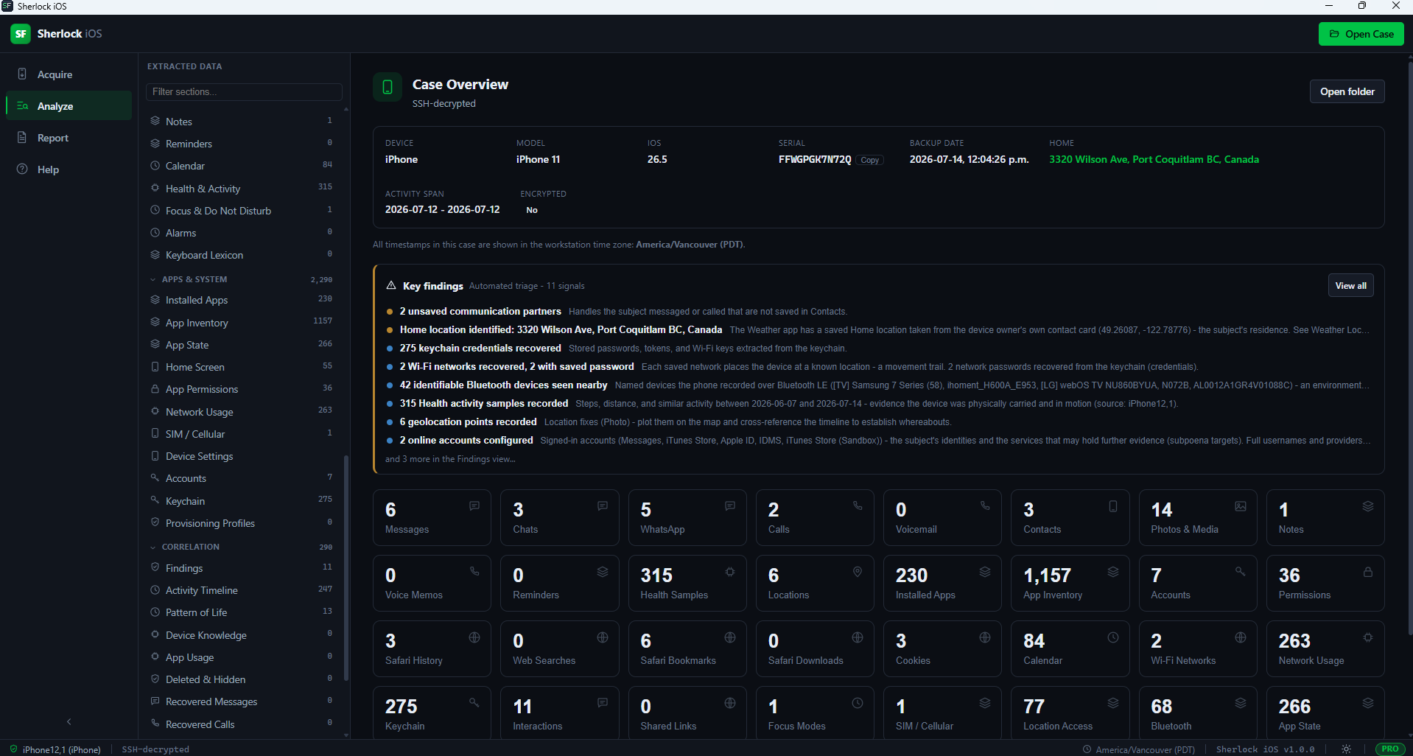Viewport: 1413px width, 756px height.
Task: Open the Acquire menu item
Action: 69,74
